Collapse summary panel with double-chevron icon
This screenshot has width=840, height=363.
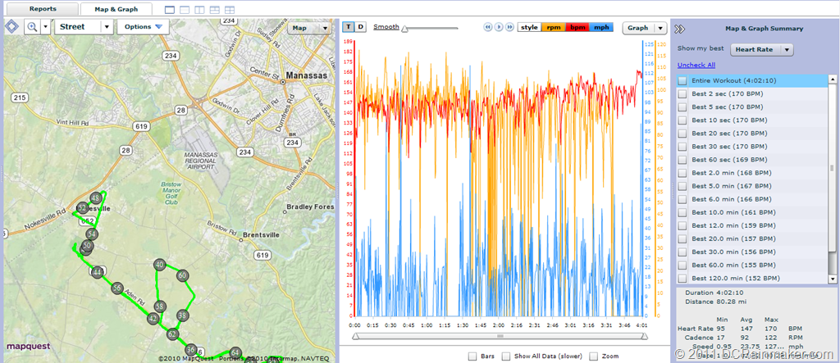680,29
